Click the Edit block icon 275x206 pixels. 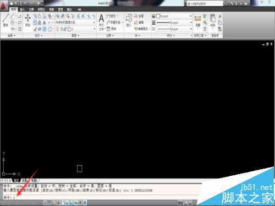click(x=136, y=23)
